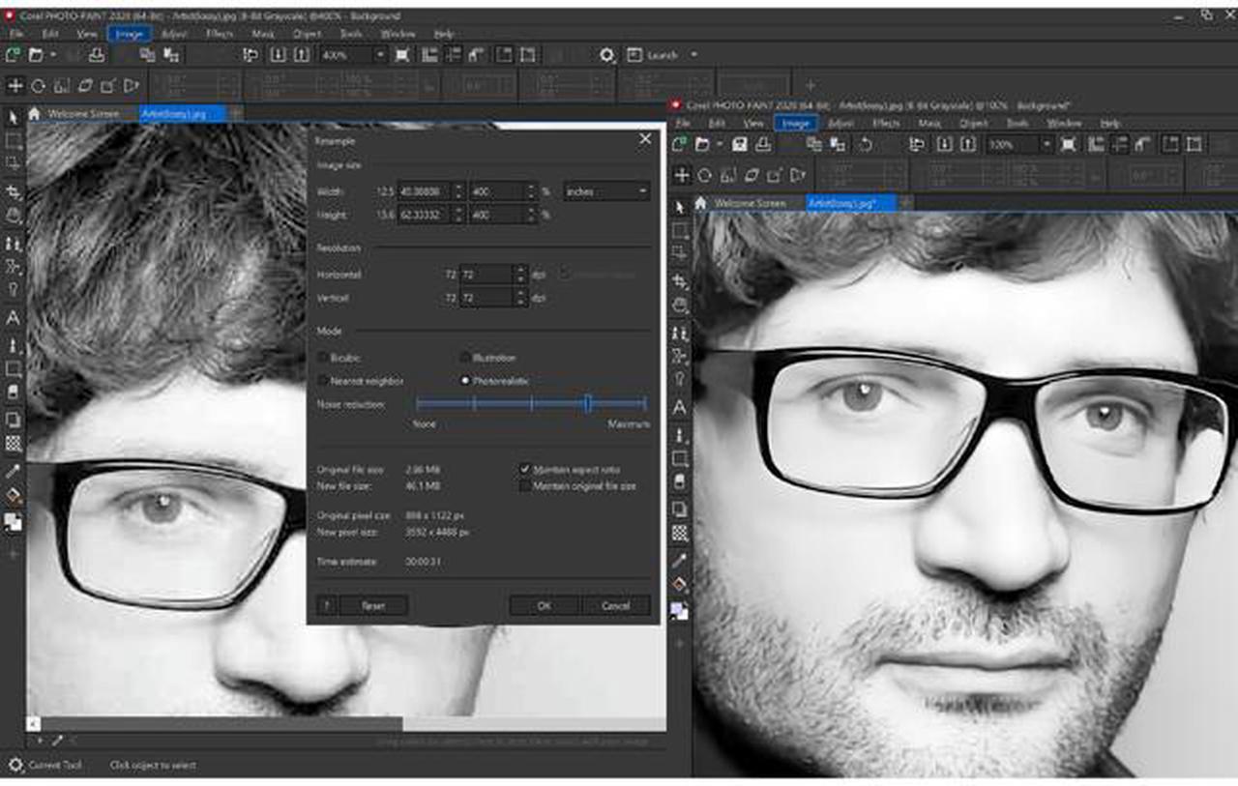Image resolution: width=1238 pixels, height=786 pixels.
Task: Select the Pan hand tool in left toolbox
Action: coord(14,215)
